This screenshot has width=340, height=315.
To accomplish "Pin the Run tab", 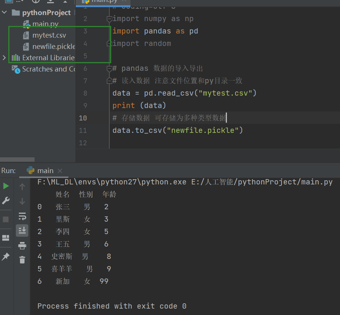I will pyautogui.click(x=6, y=257).
